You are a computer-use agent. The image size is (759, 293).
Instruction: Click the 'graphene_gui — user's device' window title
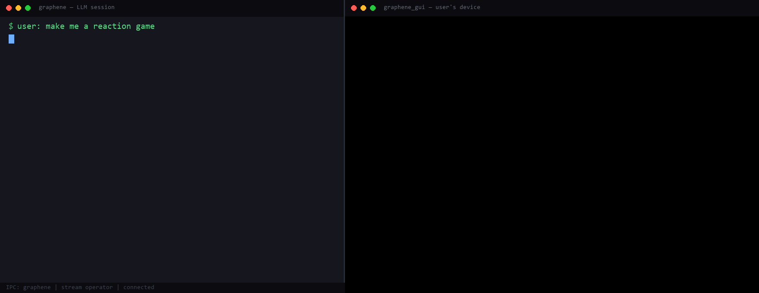(432, 7)
